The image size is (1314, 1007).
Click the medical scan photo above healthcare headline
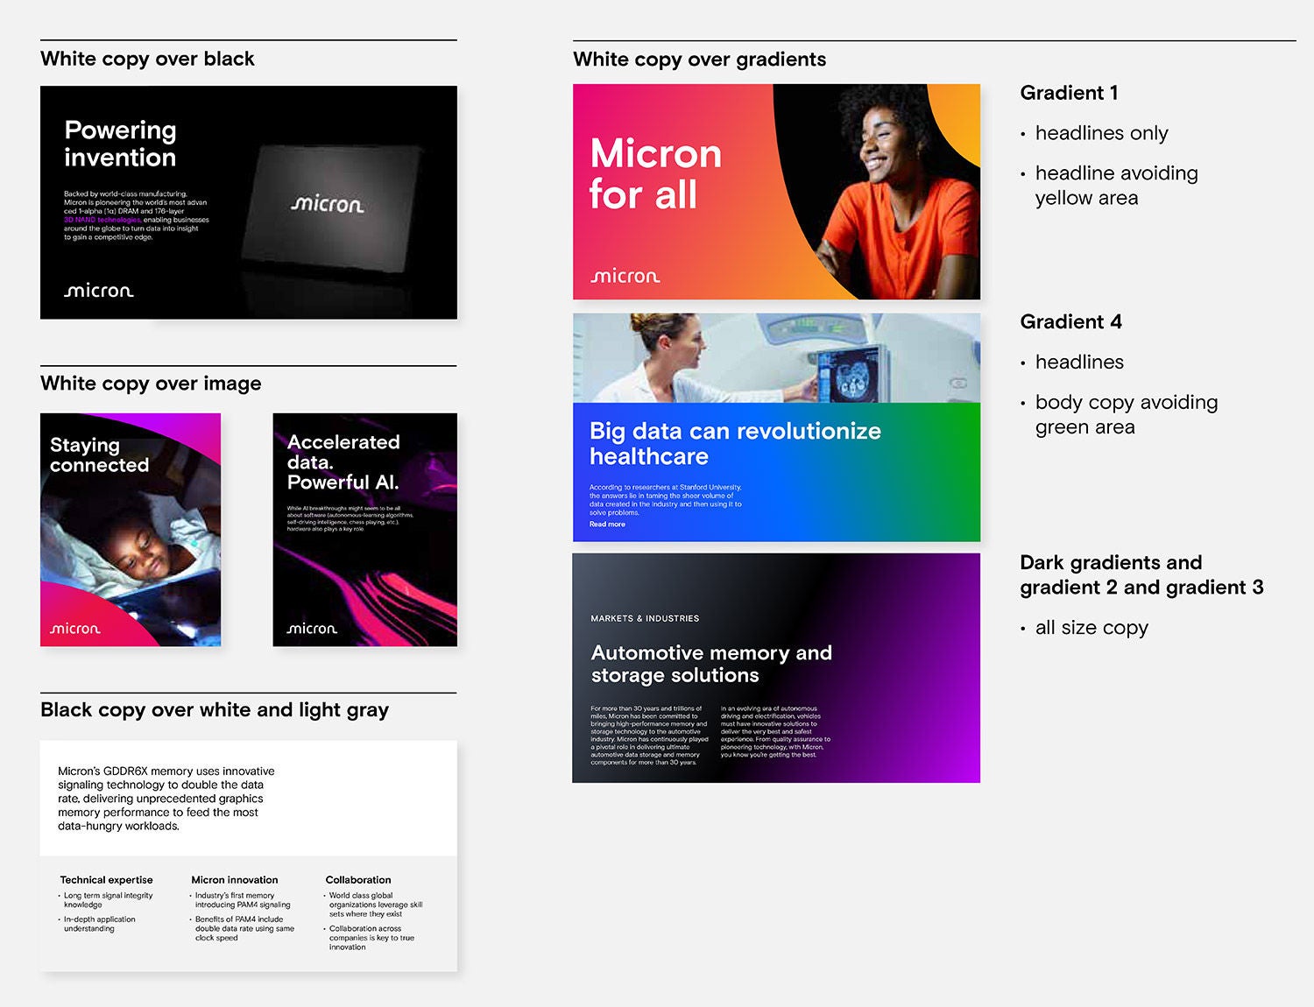776,358
